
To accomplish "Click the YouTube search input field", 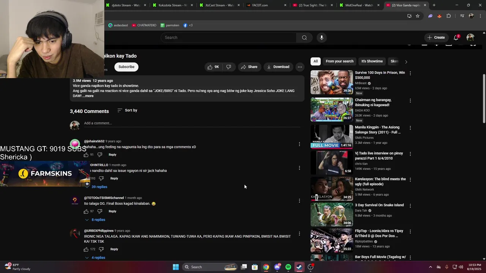I will coord(229,38).
